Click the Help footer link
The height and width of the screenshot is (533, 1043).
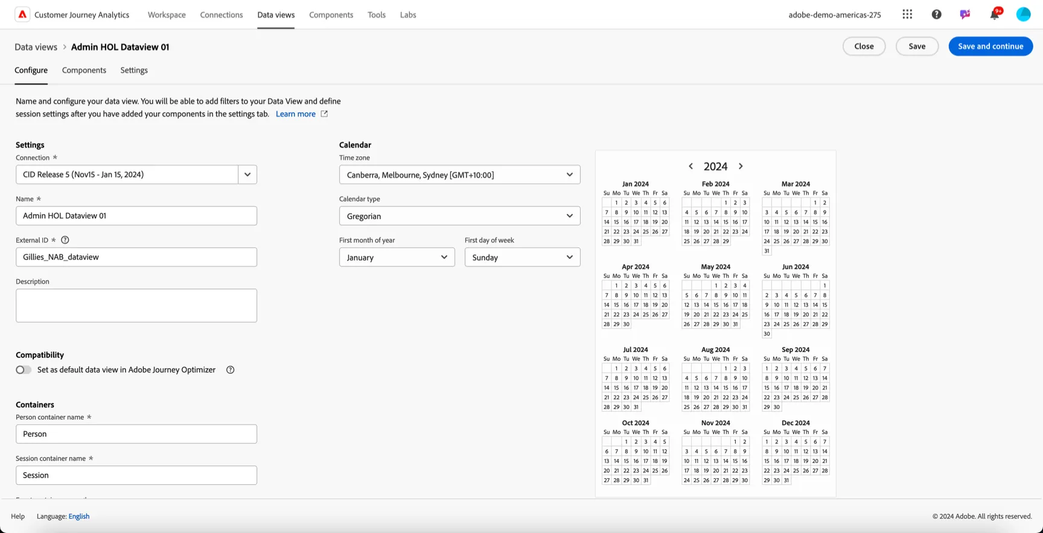point(18,516)
